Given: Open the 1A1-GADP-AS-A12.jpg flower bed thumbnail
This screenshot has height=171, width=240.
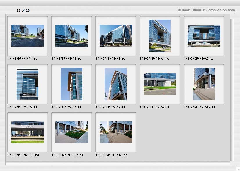Looking at the screenshot, I should point(72,132).
